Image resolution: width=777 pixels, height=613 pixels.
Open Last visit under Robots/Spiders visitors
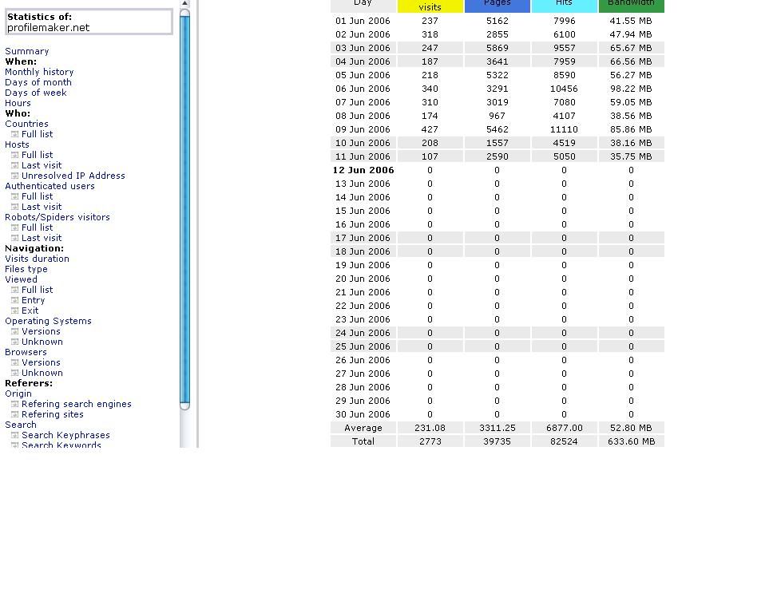pos(42,238)
